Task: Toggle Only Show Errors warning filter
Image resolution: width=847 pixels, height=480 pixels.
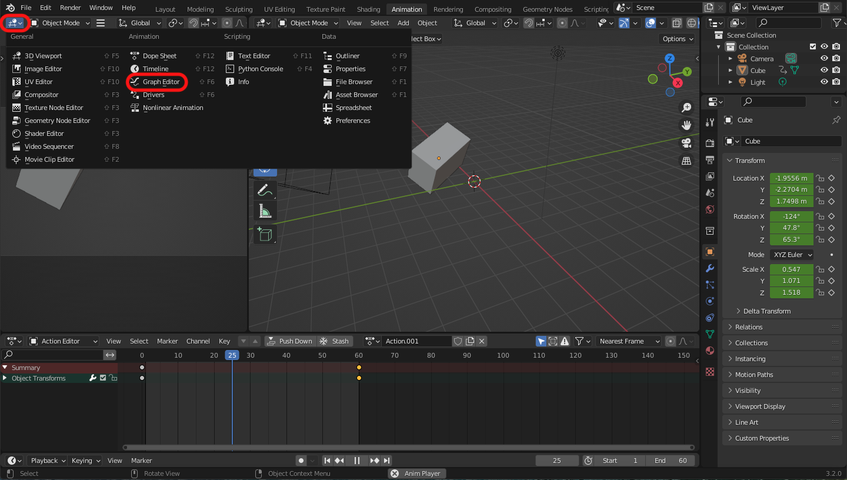Action: tap(565, 341)
